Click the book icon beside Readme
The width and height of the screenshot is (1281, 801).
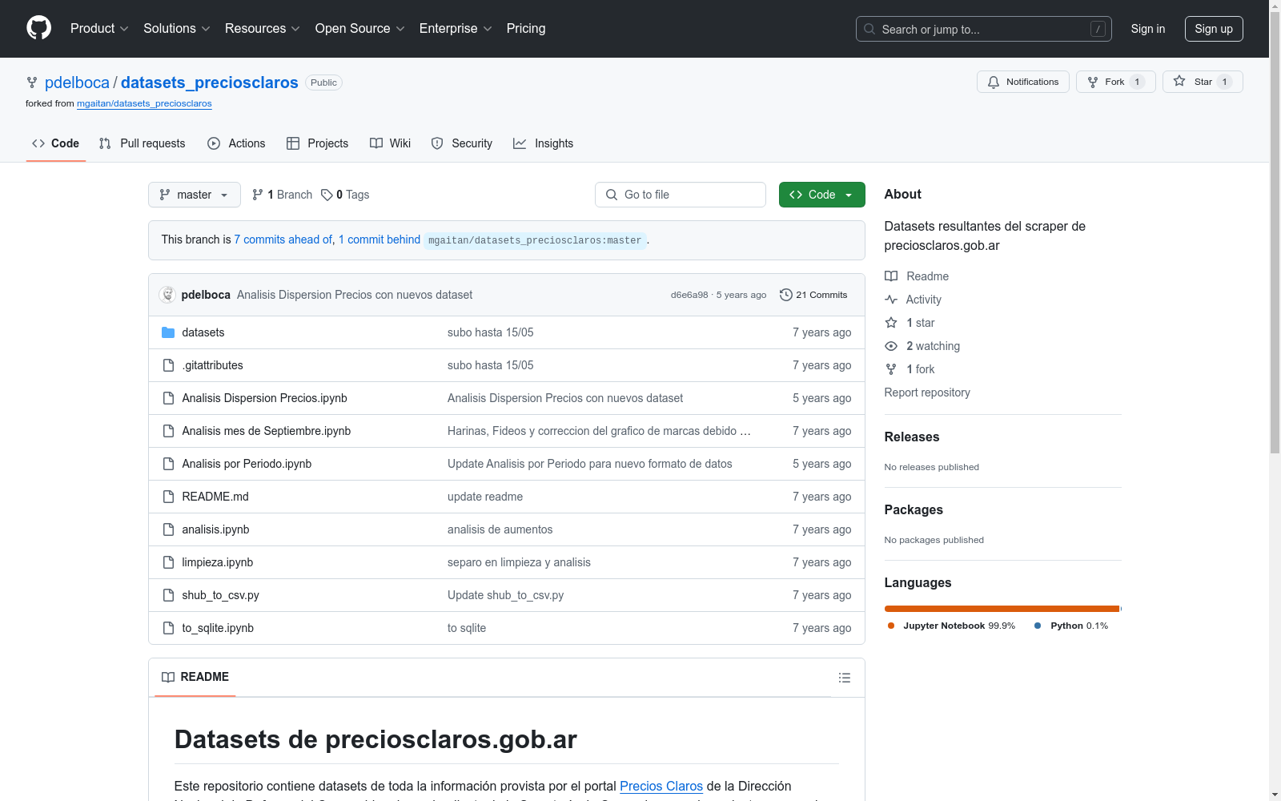891,276
